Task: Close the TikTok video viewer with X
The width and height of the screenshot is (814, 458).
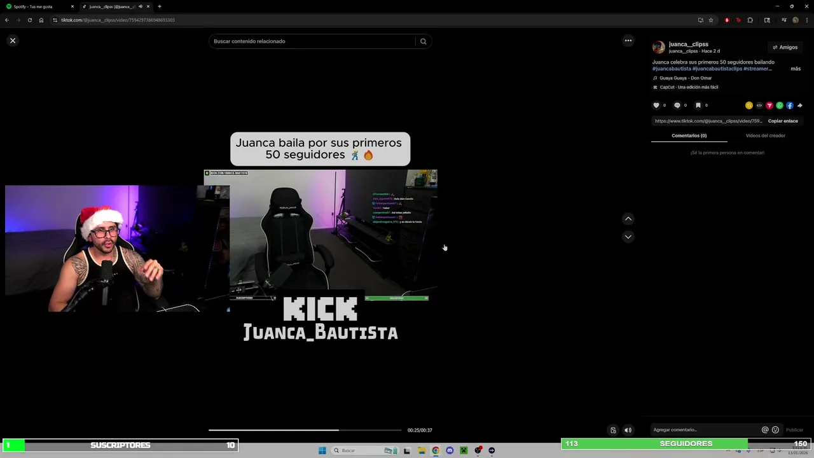Action: [x=13, y=41]
